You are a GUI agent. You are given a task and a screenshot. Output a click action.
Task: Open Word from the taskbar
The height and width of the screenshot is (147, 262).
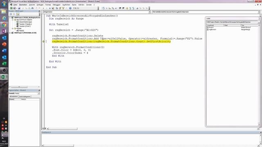pos(4,51)
